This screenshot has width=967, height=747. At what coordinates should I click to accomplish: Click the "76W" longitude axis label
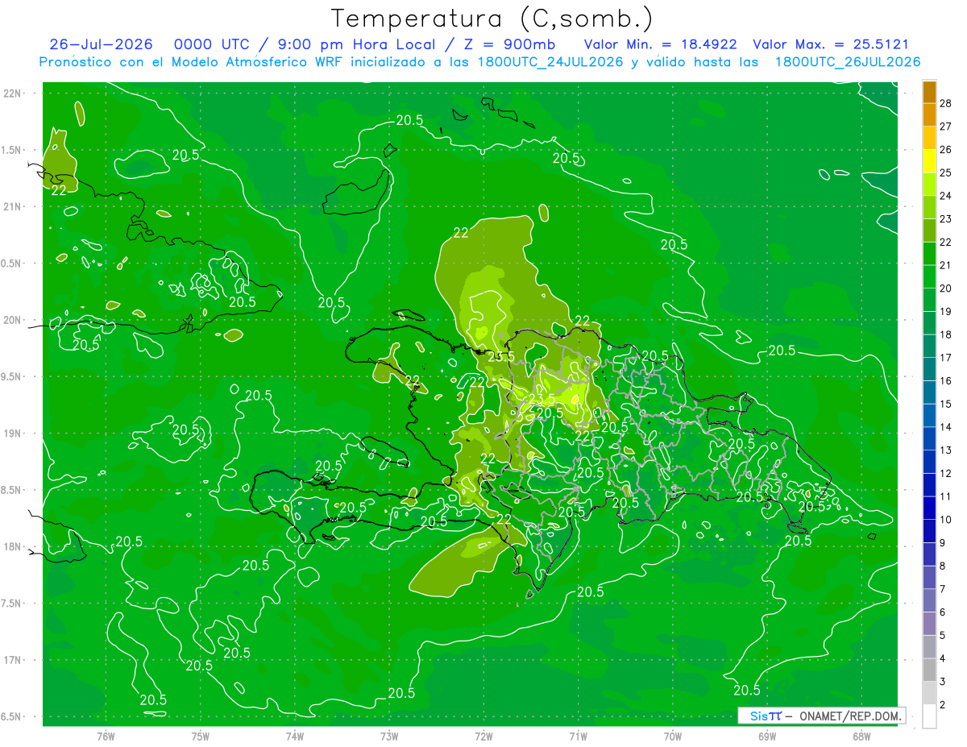point(106,736)
